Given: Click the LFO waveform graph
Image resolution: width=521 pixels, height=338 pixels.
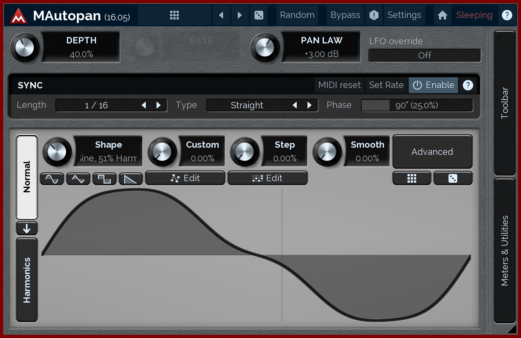Looking at the screenshot, I should (256, 255).
